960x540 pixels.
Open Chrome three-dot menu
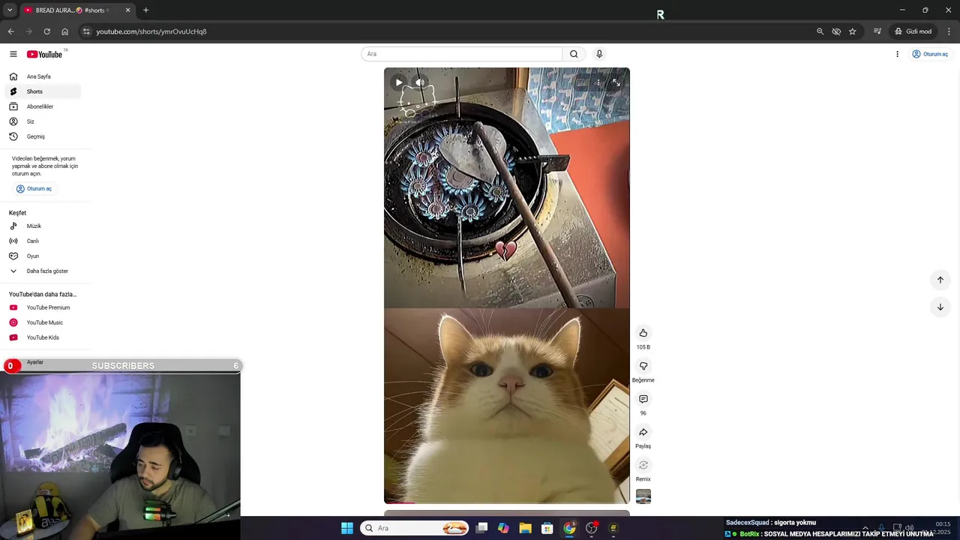tap(949, 31)
